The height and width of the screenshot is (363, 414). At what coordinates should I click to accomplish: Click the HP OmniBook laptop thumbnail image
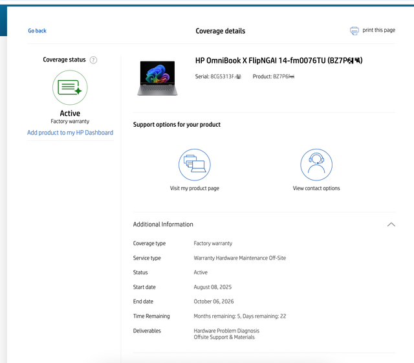click(157, 78)
